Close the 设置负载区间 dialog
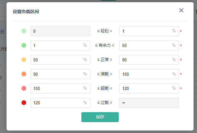 point(181,10)
